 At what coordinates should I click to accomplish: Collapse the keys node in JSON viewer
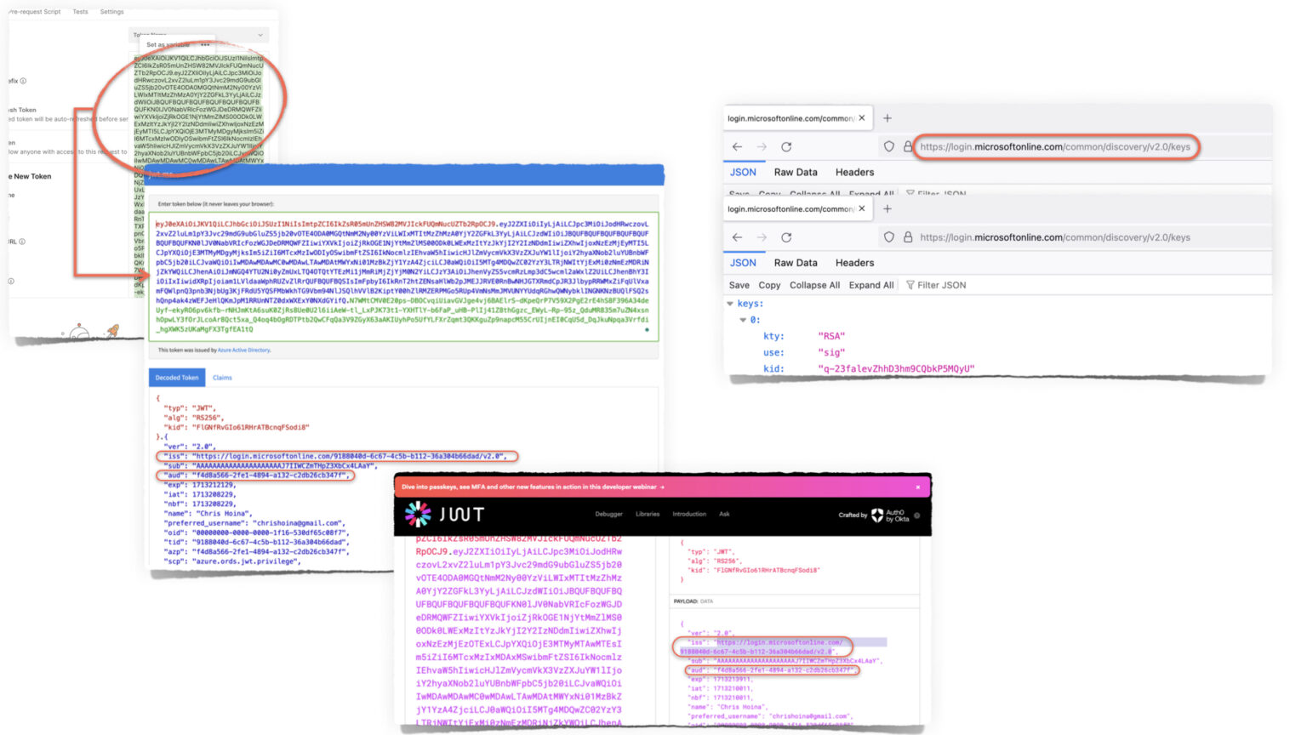coord(730,304)
